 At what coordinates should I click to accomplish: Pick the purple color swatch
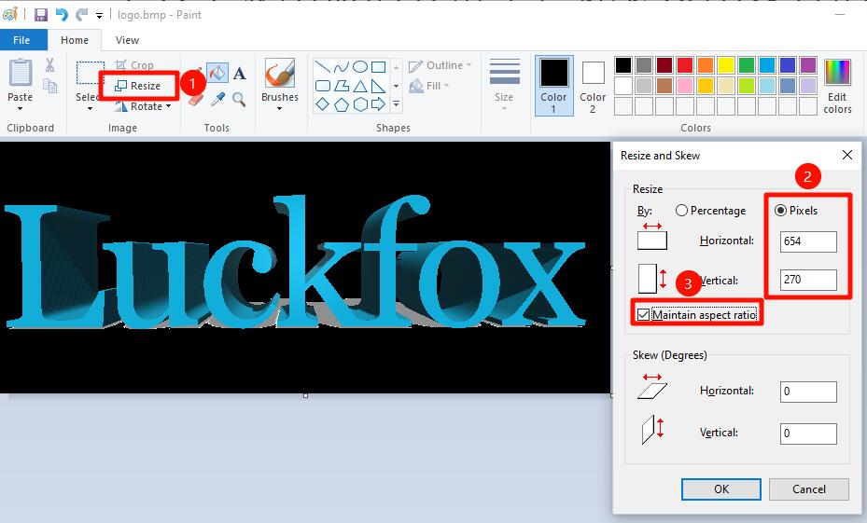pyautogui.click(x=808, y=65)
